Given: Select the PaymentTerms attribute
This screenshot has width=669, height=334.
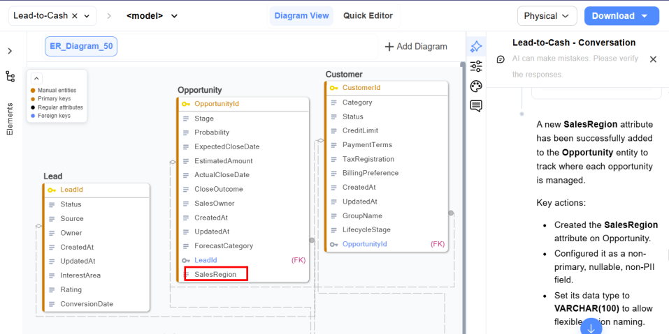Looking at the screenshot, I should click(x=367, y=144).
